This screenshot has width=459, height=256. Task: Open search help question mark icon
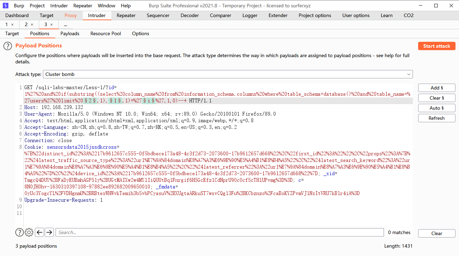(x=19, y=232)
